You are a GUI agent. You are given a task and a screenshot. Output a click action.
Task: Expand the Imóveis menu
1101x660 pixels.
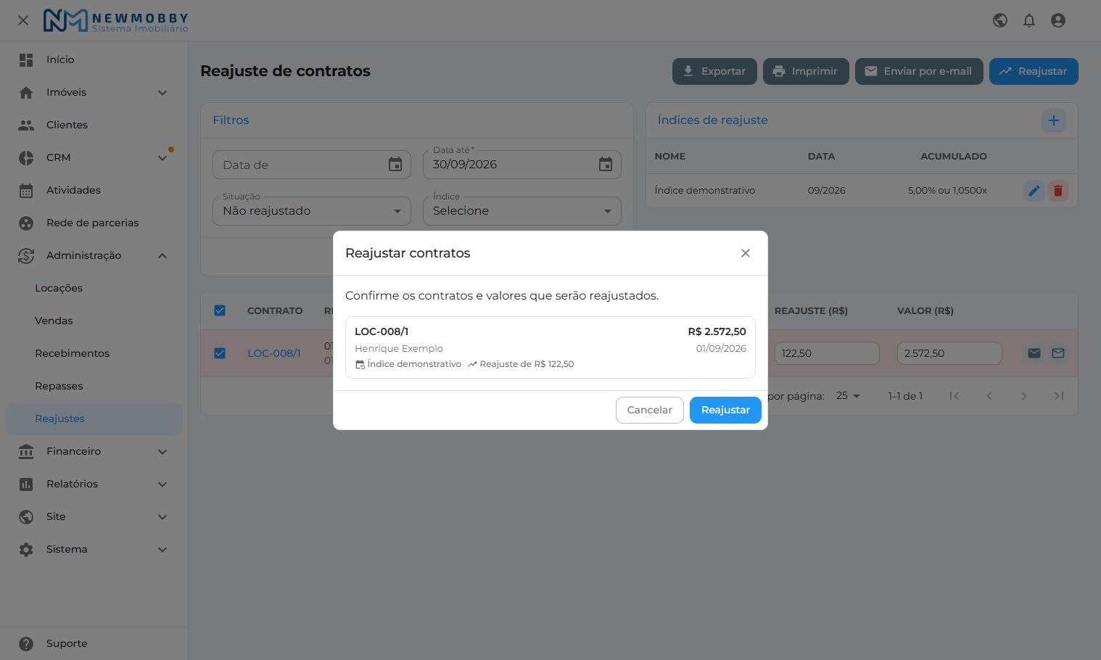tap(94, 92)
